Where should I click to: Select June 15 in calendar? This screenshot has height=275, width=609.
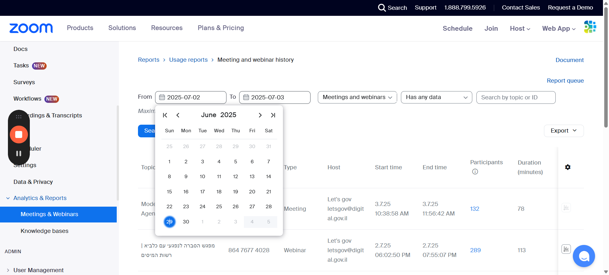[x=169, y=192]
